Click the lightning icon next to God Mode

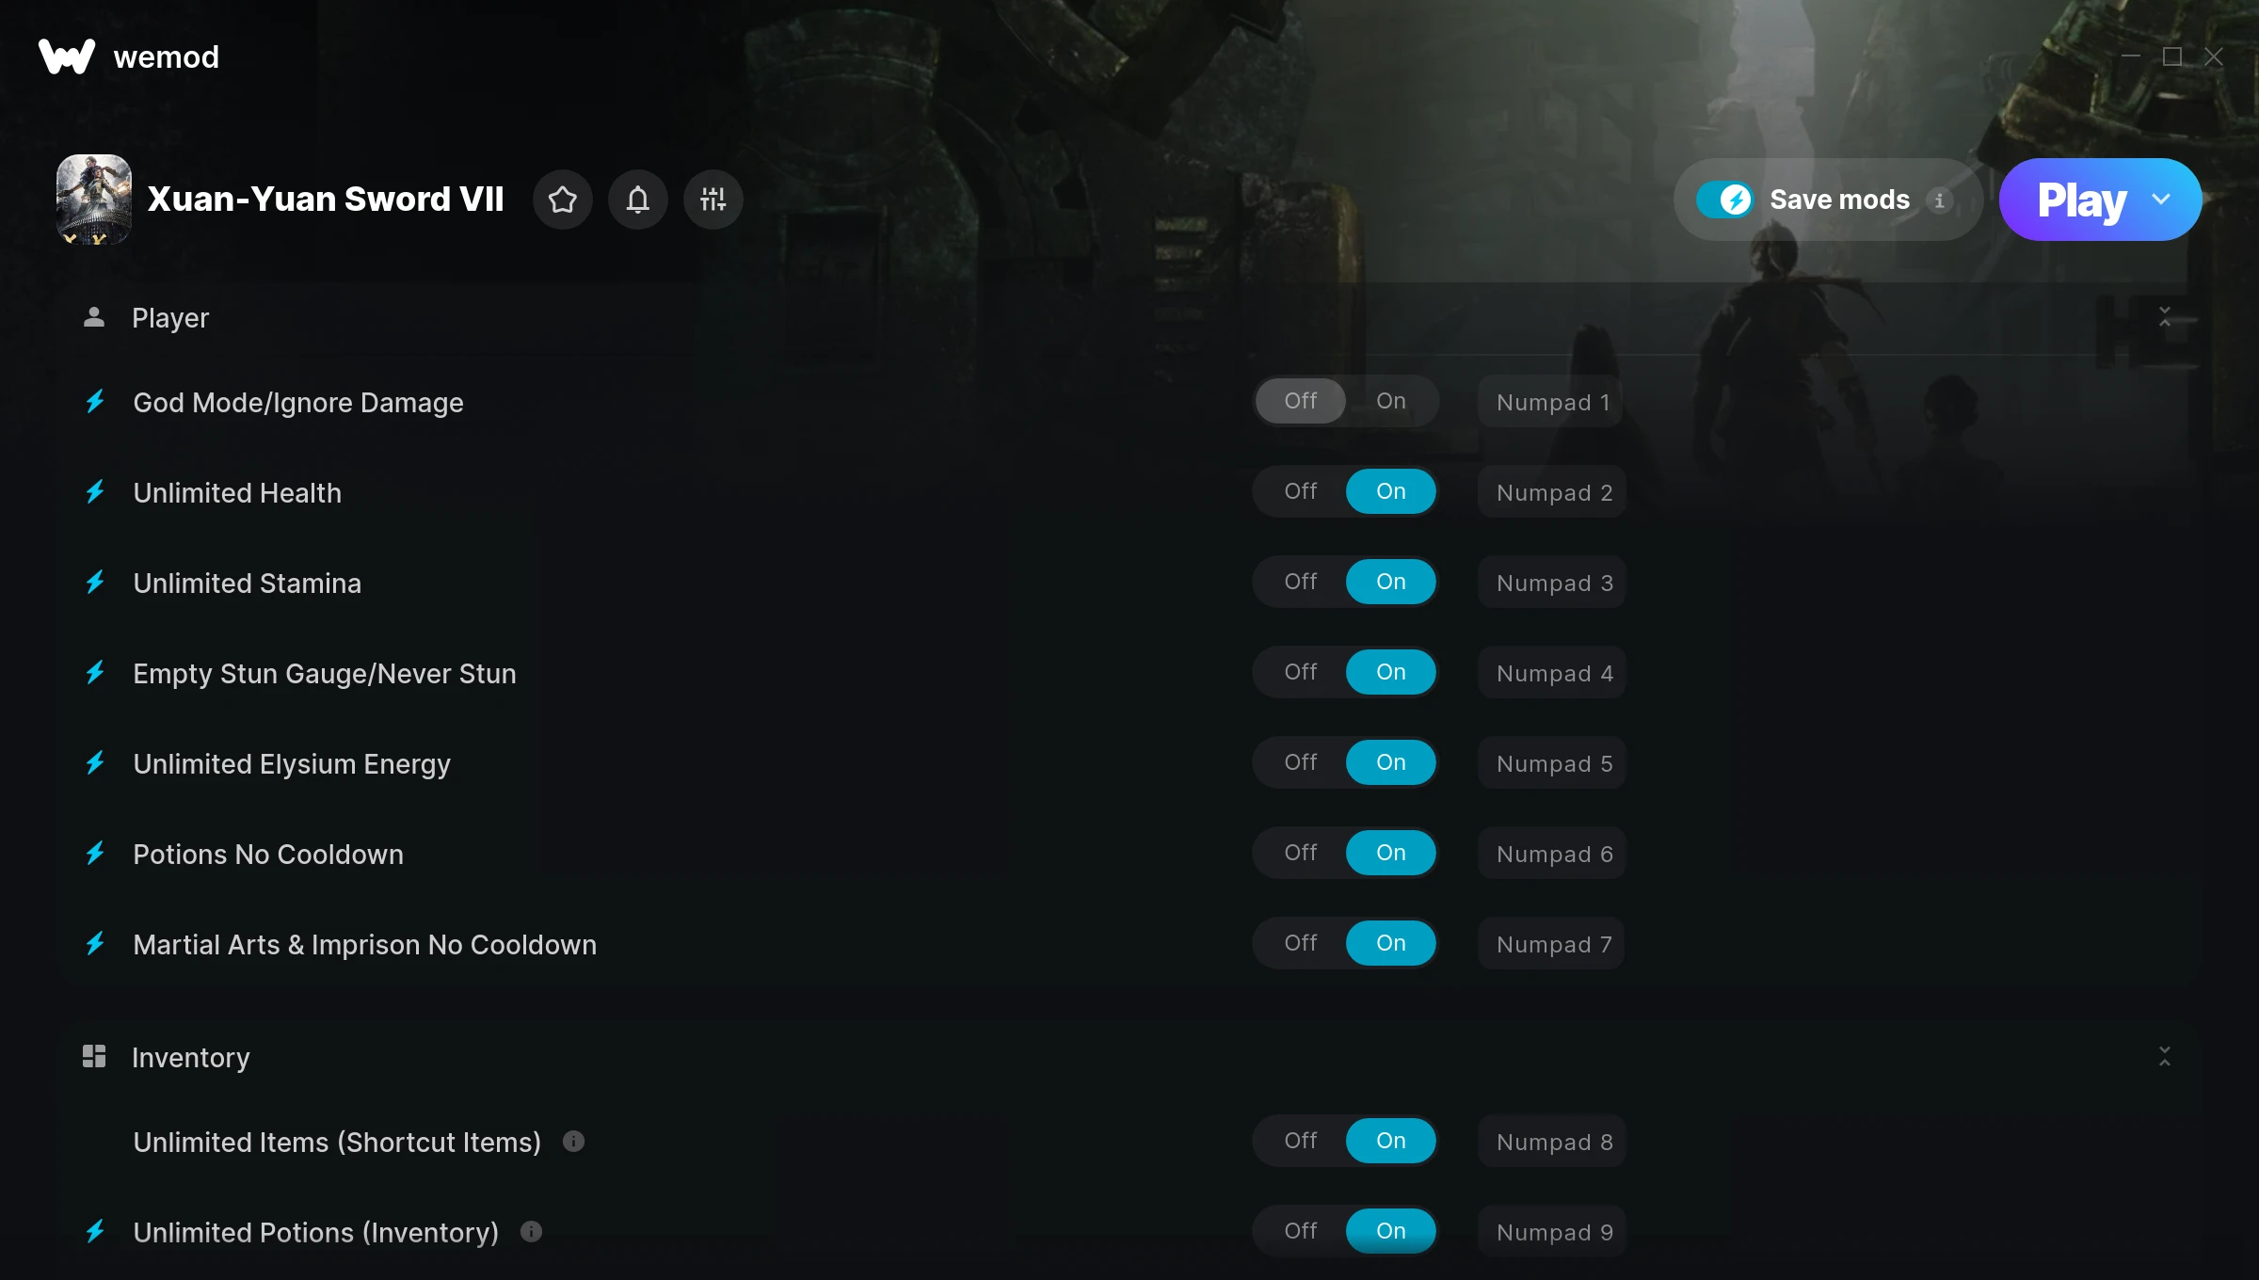[95, 402]
